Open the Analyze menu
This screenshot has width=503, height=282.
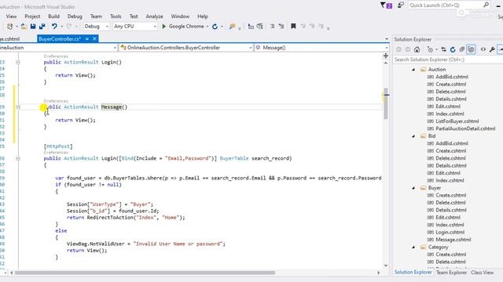[154, 16]
